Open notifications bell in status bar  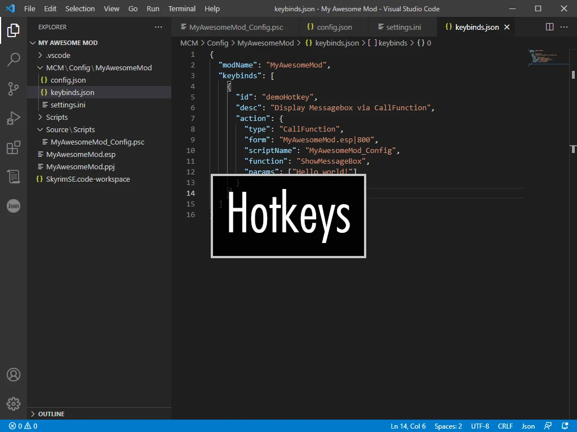(565, 426)
